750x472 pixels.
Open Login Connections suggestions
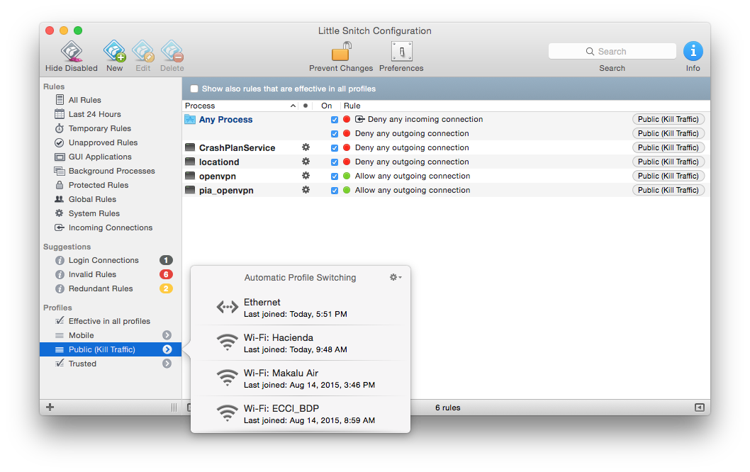(x=103, y=261)
